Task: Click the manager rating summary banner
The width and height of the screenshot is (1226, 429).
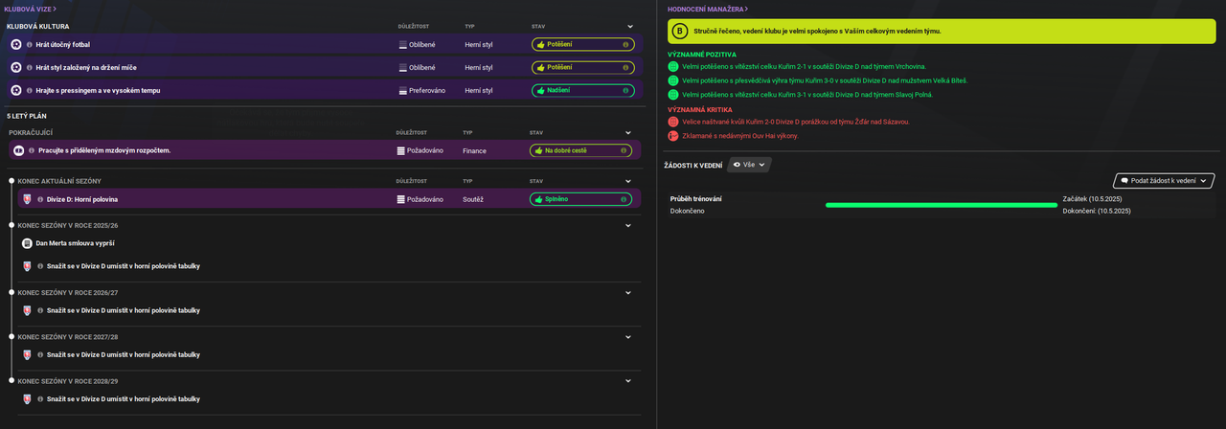Action: pos(942,31)
